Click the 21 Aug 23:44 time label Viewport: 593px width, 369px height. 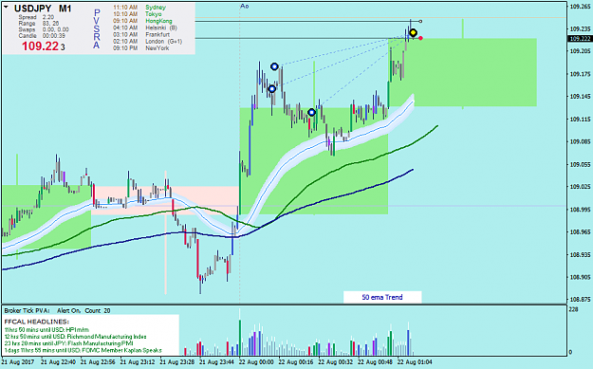click(217, 362)
